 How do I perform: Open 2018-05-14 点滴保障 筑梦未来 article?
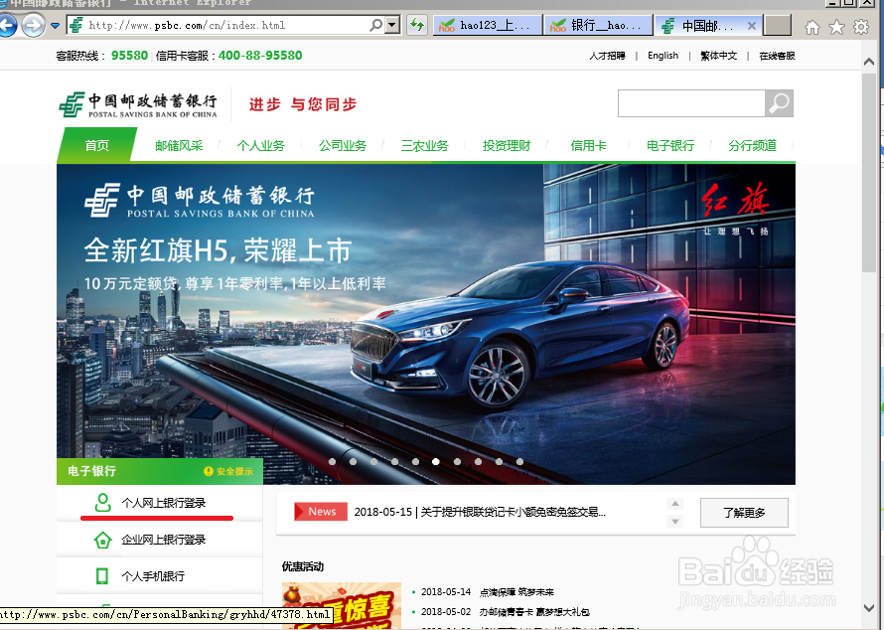pos(487,591)
